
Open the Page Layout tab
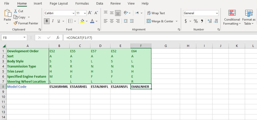pos(59,4)
